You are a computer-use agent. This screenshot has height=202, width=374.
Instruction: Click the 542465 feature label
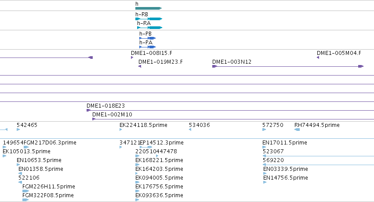click(x=27, y=125)
